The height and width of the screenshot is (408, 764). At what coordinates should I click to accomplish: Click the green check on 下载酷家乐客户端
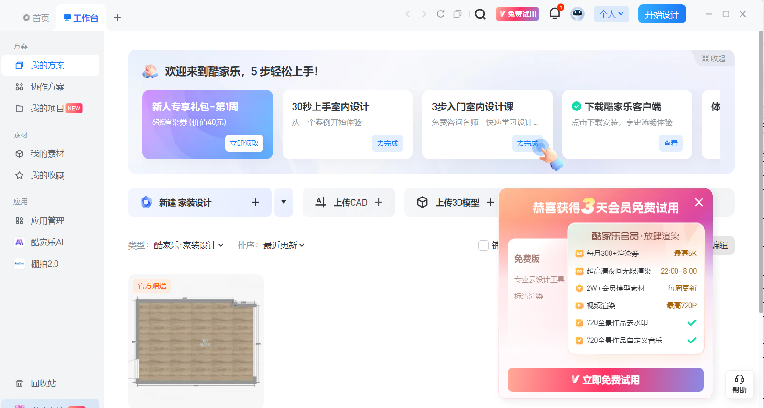point(577,106)
